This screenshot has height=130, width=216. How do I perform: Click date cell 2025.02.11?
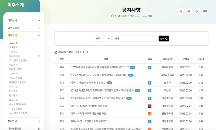[x=186, y=67]
